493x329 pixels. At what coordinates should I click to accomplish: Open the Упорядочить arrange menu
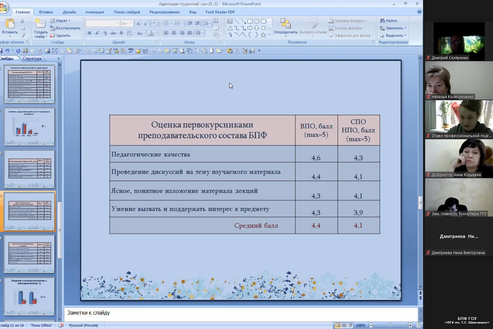click(286, 27)
